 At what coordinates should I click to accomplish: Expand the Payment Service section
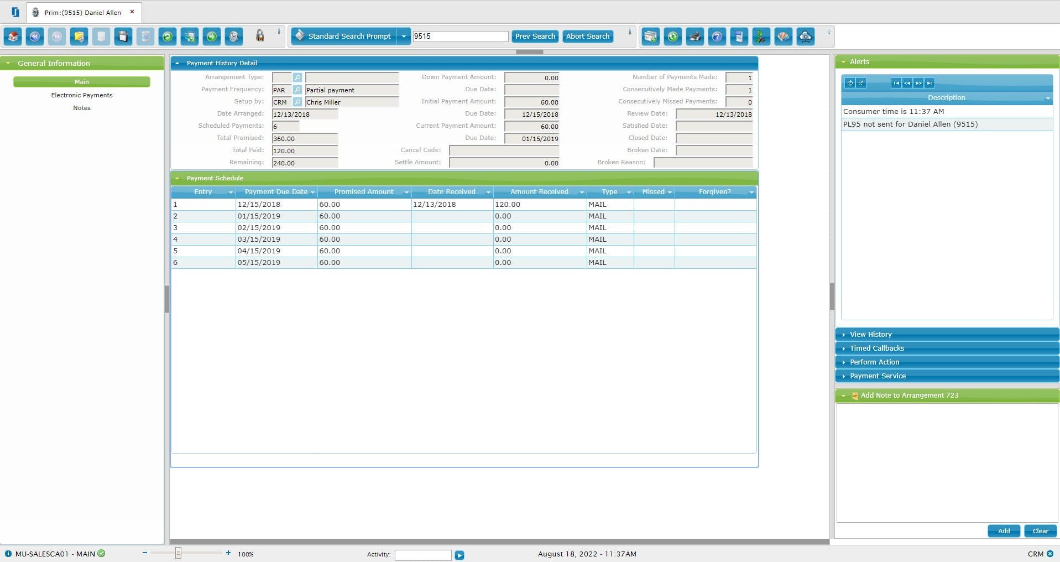[x=947, y=376]
